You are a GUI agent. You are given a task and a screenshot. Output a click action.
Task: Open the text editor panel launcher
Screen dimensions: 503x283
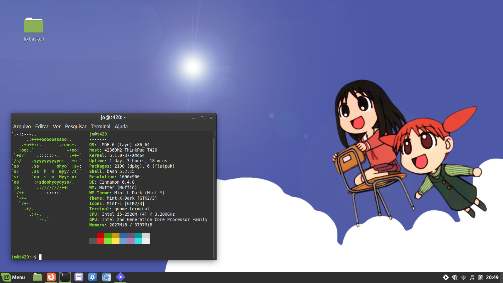click(79, 277)
